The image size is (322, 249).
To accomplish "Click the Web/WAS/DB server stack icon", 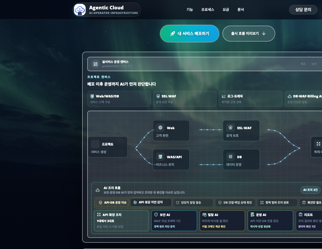I will pyautogui.click(x=92, y=96).
